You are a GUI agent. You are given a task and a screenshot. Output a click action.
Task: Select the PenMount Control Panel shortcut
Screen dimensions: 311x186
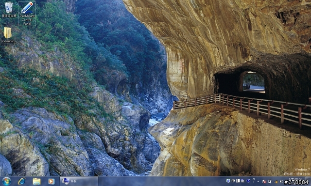pos(27,14)
